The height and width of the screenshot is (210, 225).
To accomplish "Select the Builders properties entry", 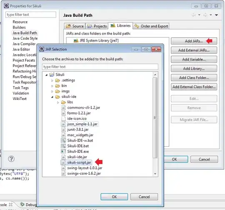I will coord(19,27).
